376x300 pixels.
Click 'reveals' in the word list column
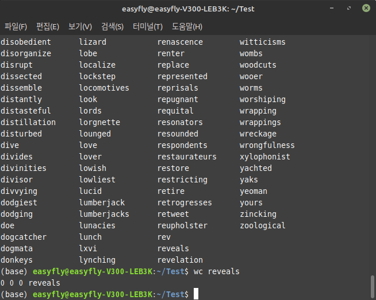[173, 249]
